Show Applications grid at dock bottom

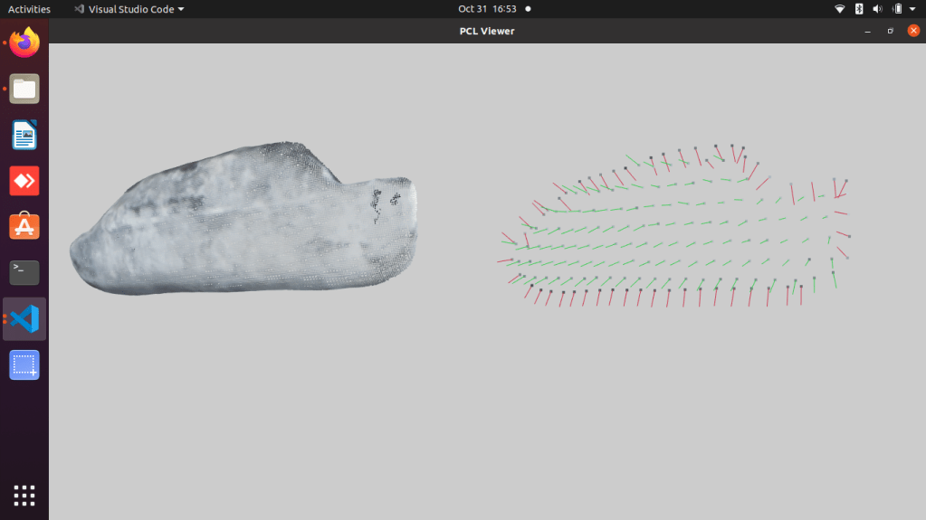[x=24, y=495]
